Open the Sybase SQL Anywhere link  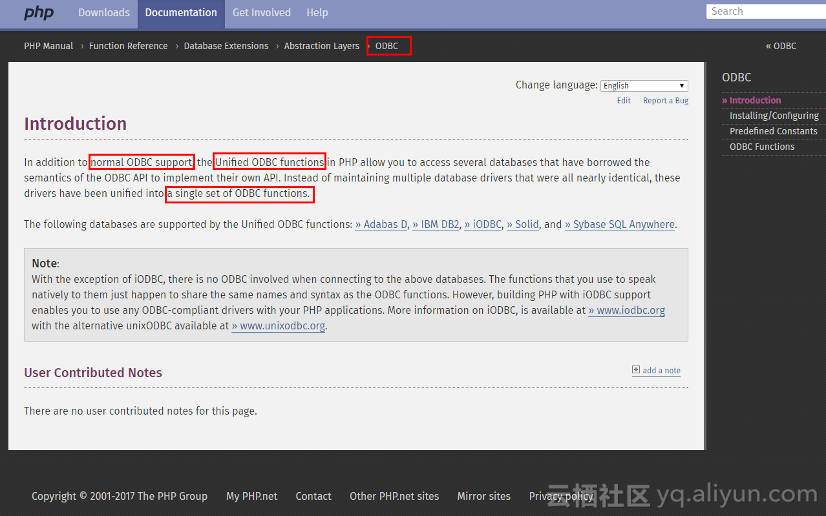620,225
